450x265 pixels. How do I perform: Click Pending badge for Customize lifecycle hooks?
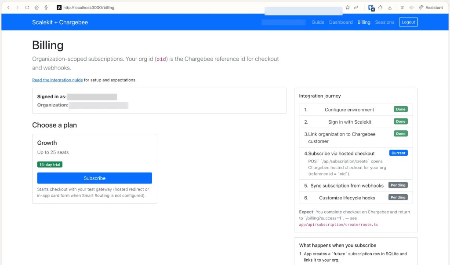[x=398, y=197]
